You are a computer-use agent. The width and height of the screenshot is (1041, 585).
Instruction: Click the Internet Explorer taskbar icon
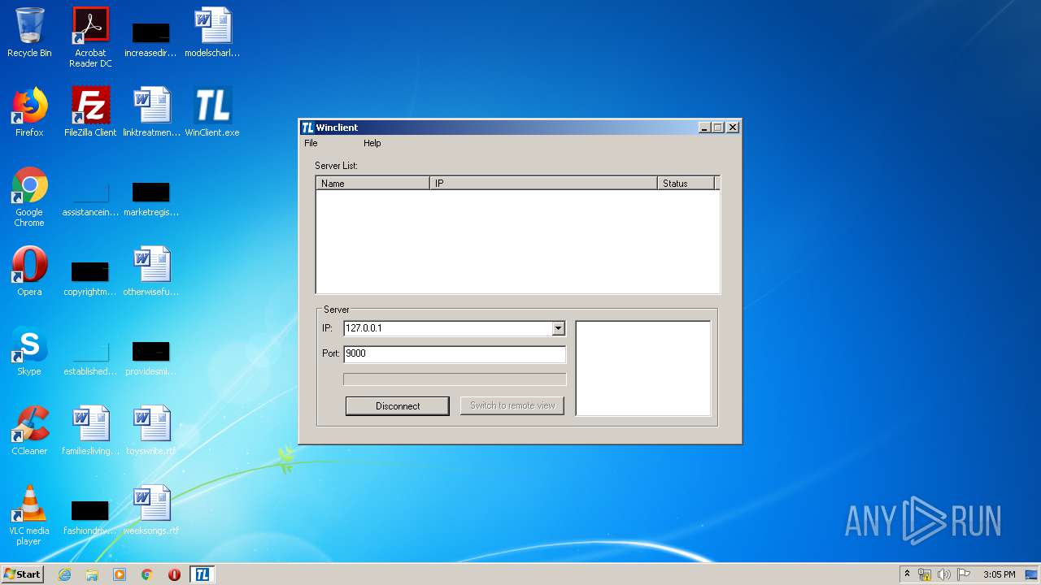click(64, 574)
